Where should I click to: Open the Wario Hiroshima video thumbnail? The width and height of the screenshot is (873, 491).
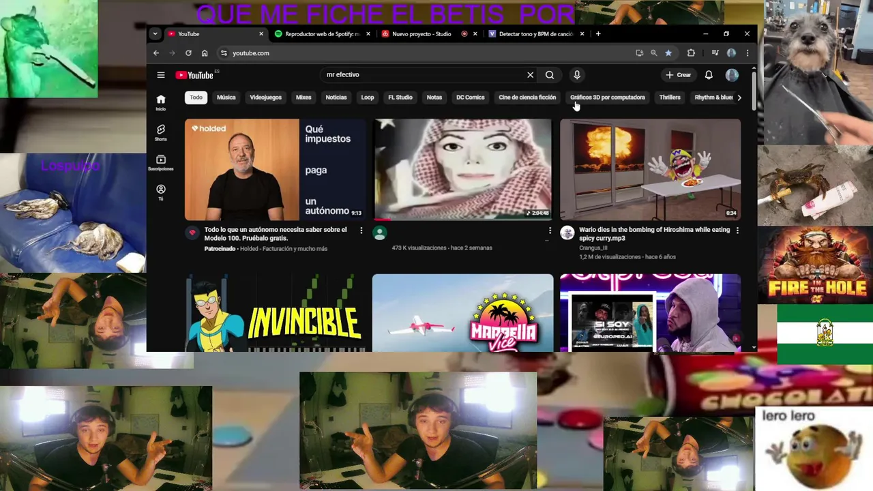(651, 170)
